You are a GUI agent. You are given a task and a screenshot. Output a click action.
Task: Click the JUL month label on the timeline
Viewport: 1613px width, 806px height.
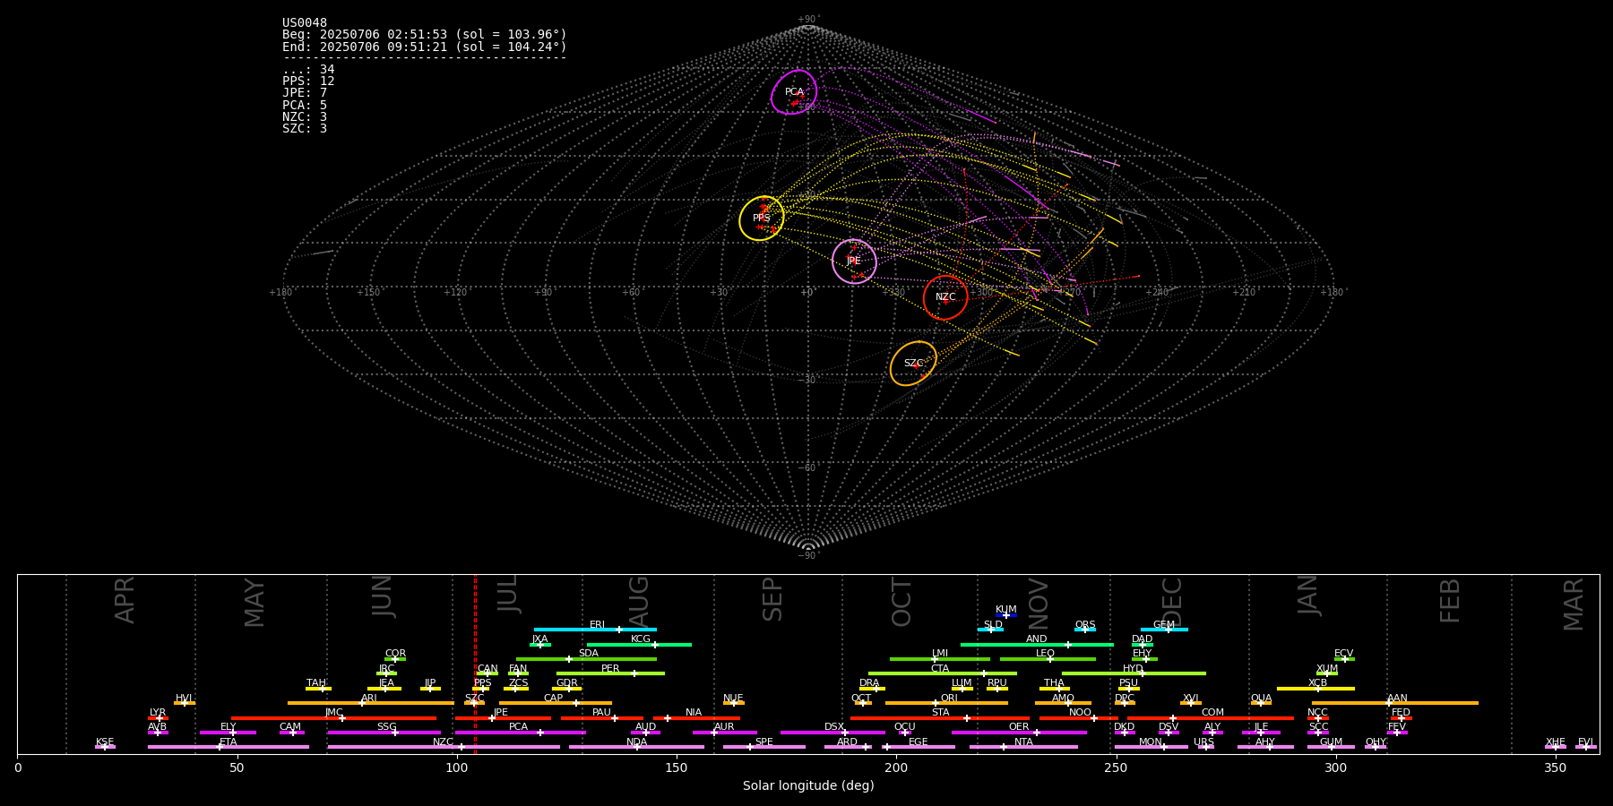pyautogui.click(x=507, y=593)
